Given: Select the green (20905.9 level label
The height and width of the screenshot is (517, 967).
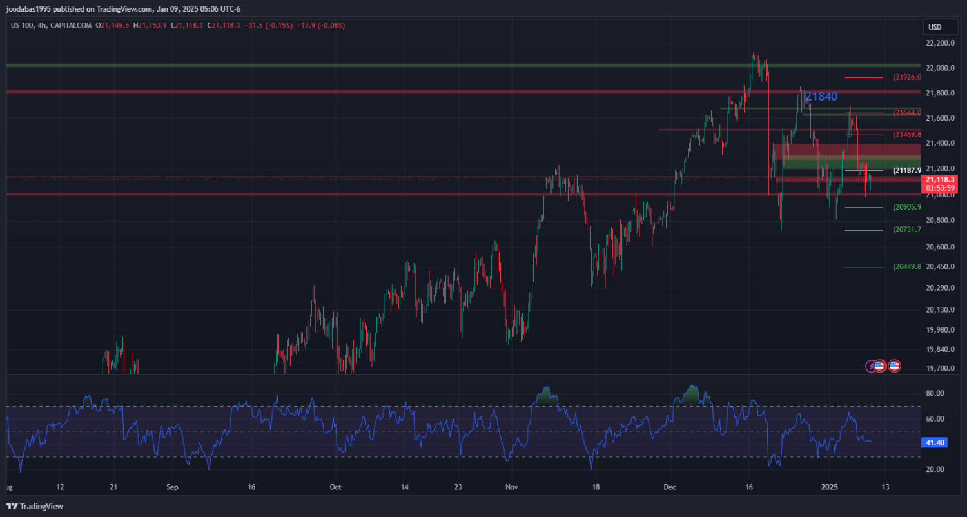Looking at the screenshot, I should click(x=906, y=207).
